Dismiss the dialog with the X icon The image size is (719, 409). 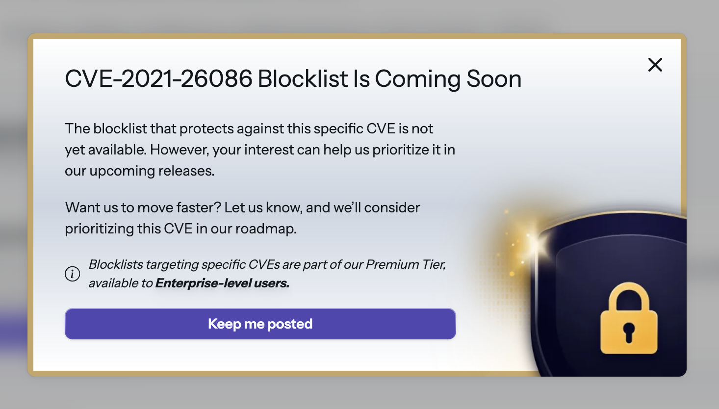655,65
